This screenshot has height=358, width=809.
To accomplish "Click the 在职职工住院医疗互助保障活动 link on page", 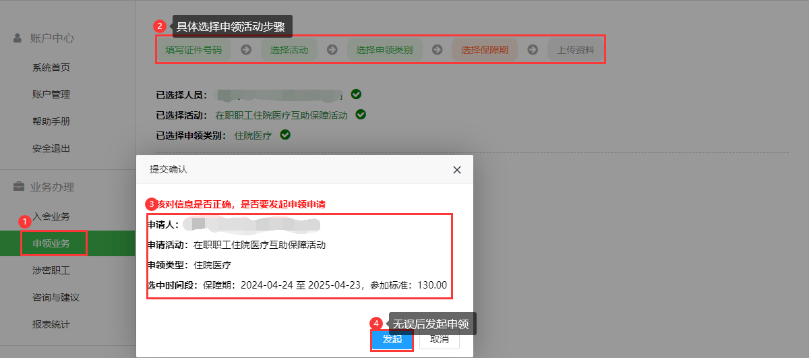I will (281, 115).
